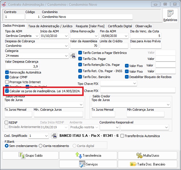The image size is (181, 170).
Task: Open the Observação tab
Action: (143, 26)
